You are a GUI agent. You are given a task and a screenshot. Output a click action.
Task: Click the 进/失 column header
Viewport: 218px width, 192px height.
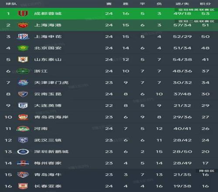[x=182, y=3]
